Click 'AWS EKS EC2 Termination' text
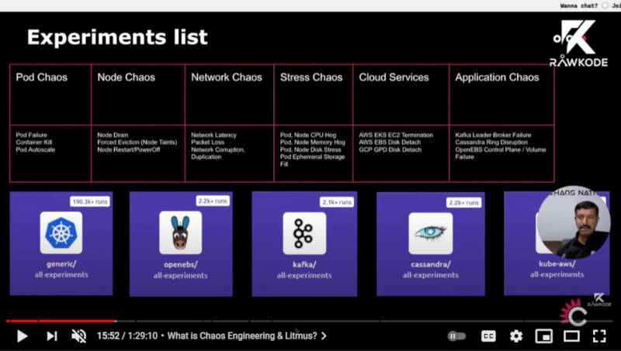Screen dimensions: 621x351 coord(396,135)
